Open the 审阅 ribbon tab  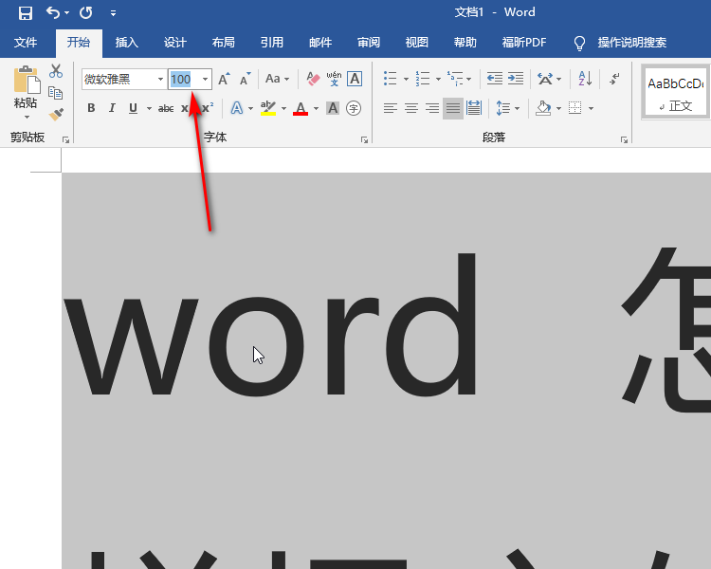point(369,43)
